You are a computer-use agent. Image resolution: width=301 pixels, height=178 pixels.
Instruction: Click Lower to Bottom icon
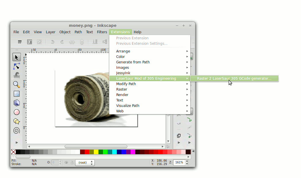point(95,42)
